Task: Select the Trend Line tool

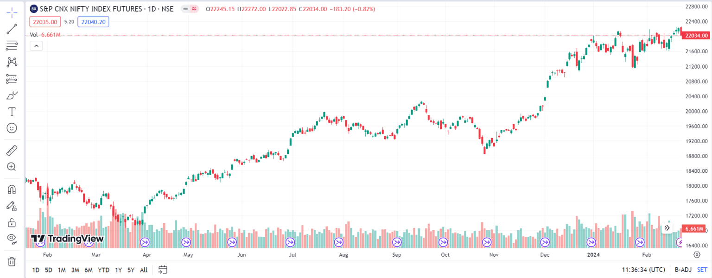Action: coord(13,29)
